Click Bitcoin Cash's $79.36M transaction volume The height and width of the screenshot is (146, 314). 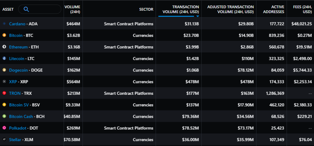pos(191,117)
